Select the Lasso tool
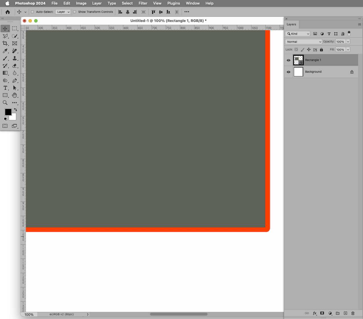Viewport: 363px width, 319px height. click(x=5, y=36)
